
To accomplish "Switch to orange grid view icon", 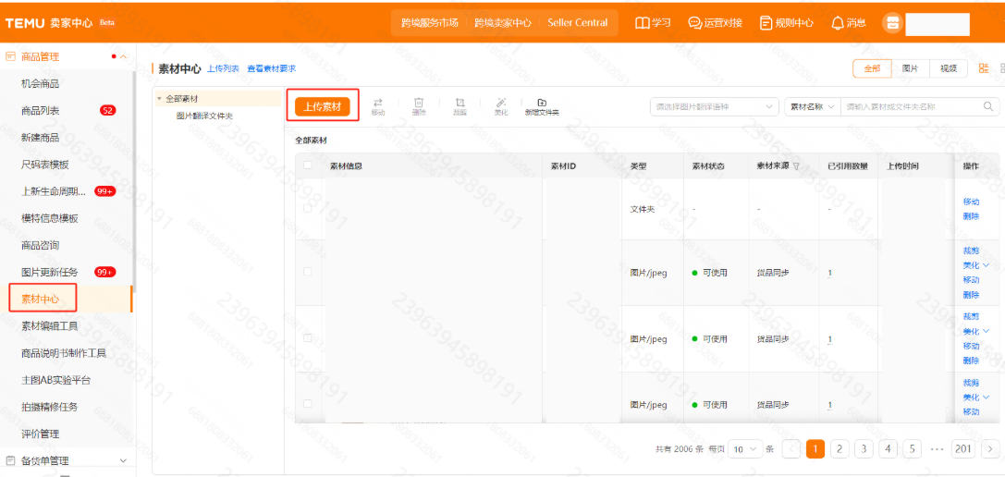I will coord(983,68).
